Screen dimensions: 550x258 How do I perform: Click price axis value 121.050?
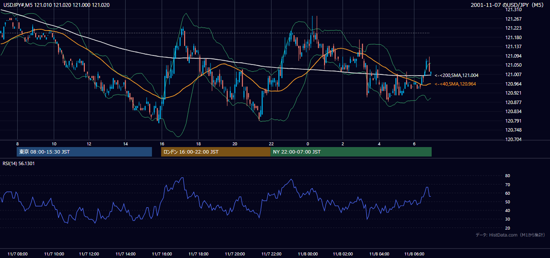click(513, 65)
